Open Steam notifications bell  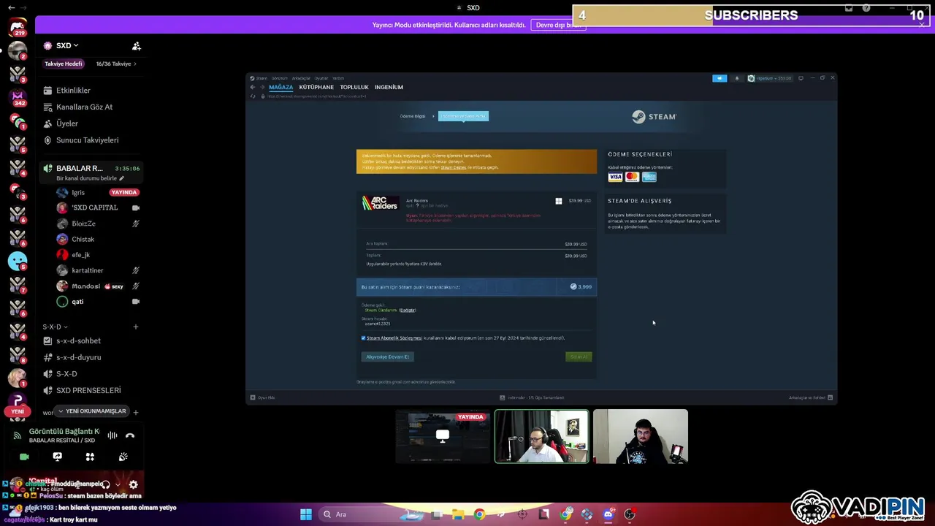click(x=736, y=78)
